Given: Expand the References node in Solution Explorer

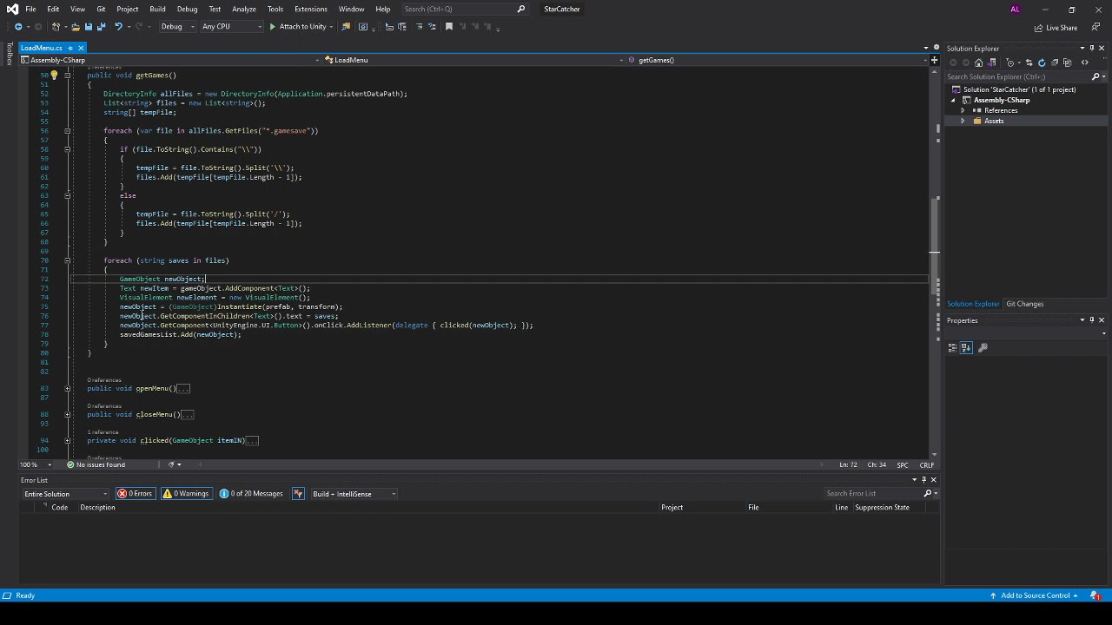Looking at the screenshot, I should click(x=963, y=111).
